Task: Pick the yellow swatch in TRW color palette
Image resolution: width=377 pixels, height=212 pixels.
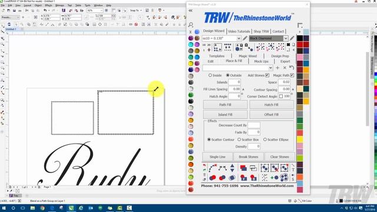Action: [x=300, y=139]
